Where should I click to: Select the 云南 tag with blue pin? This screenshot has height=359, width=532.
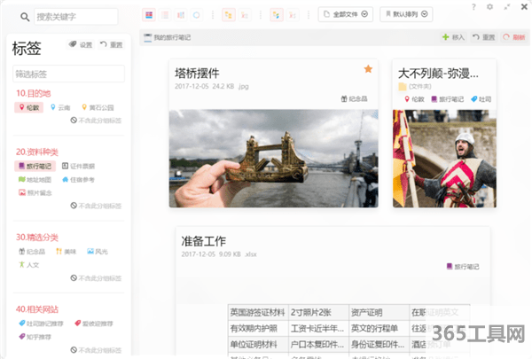click(60, 107)
